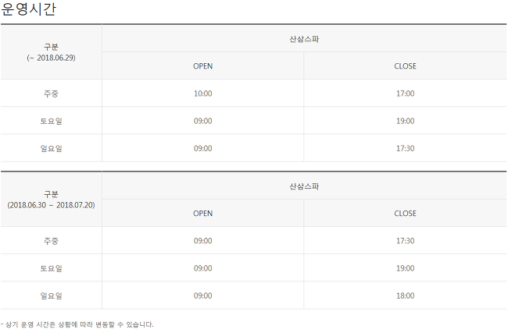Select the 구분 (~ 2018.06.29) header cell

click(x=51, y=52)
